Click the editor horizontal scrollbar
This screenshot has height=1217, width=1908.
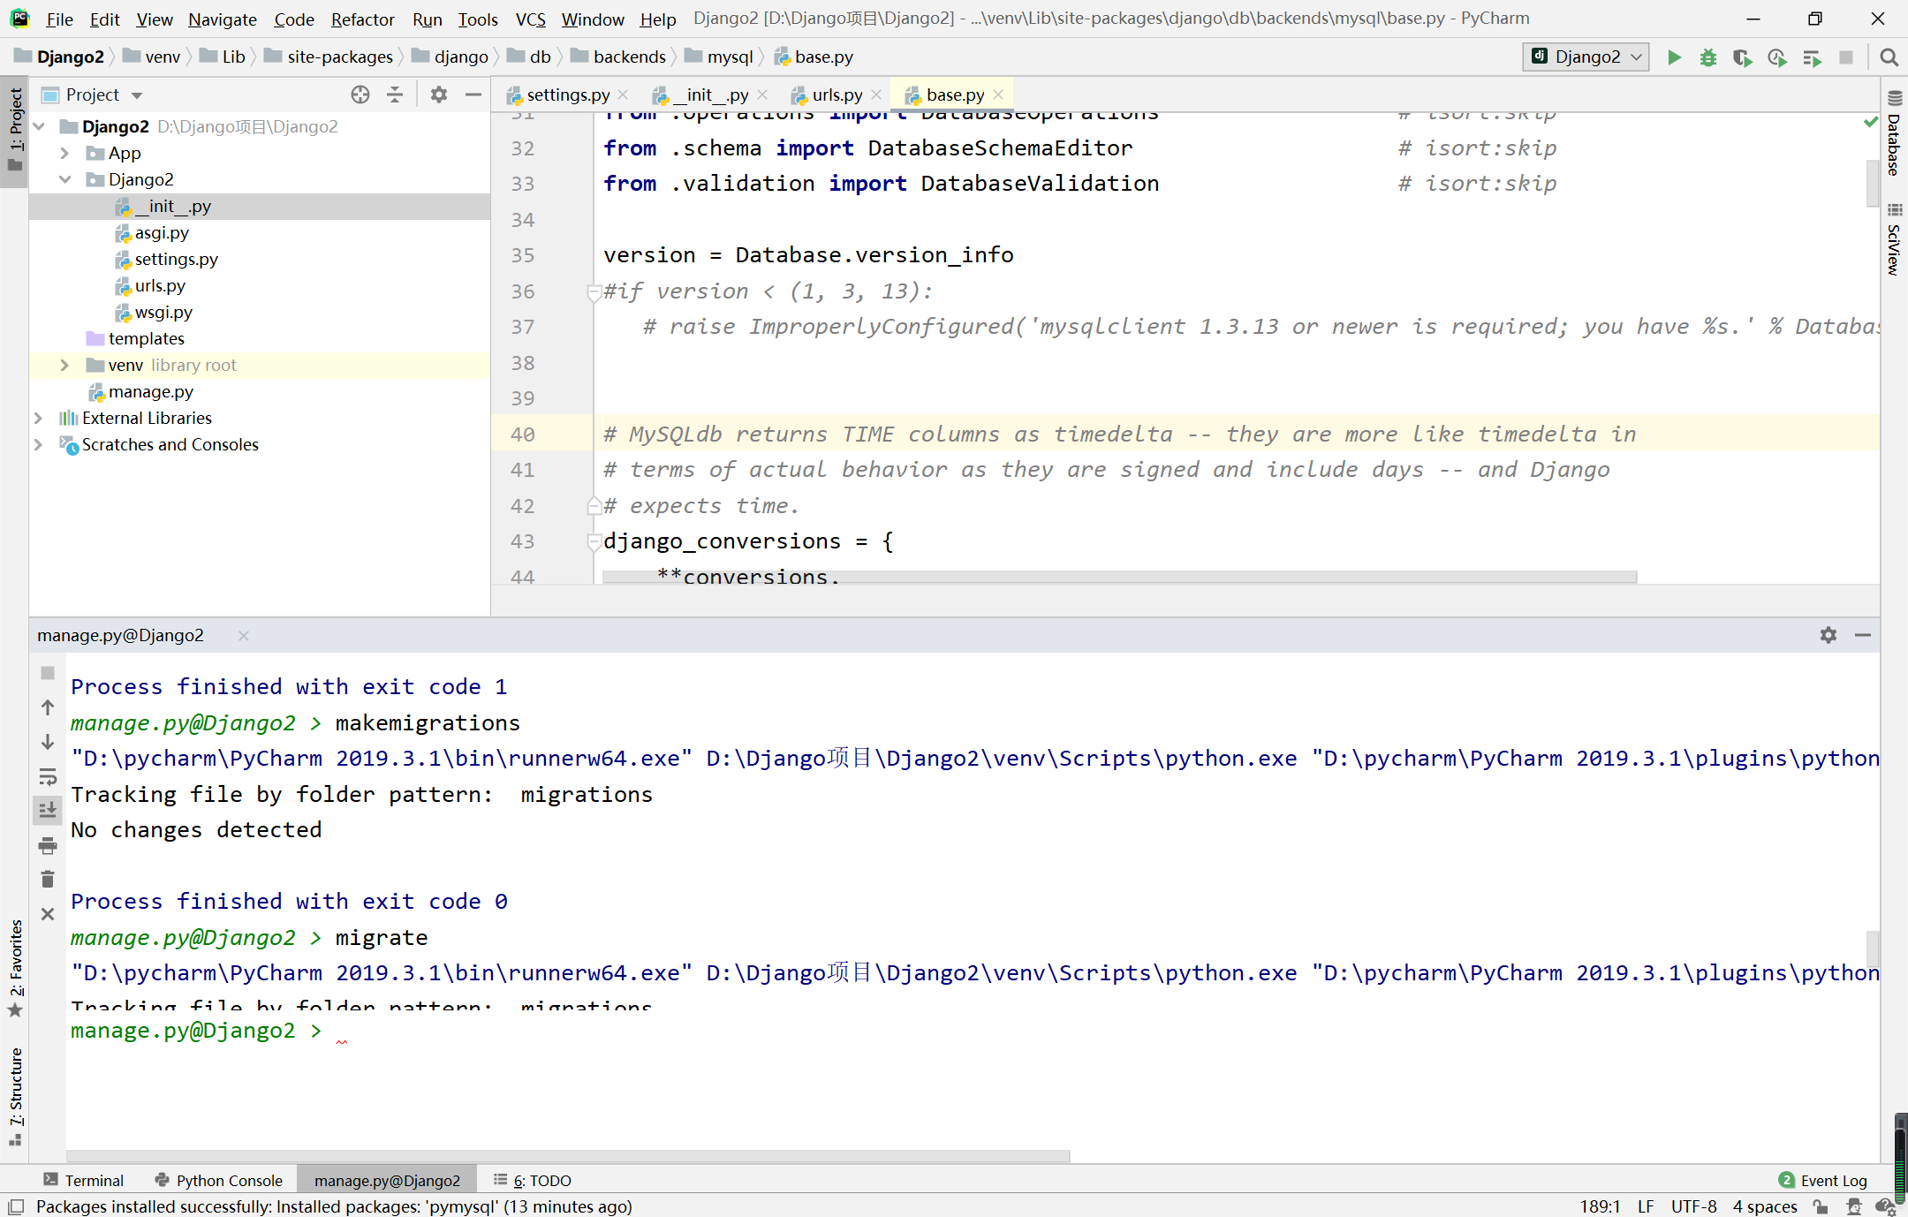[x=1119, y=577]
